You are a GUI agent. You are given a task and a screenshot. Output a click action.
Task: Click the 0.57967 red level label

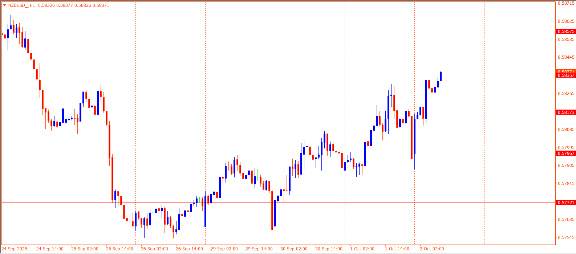tap(566, 153)
